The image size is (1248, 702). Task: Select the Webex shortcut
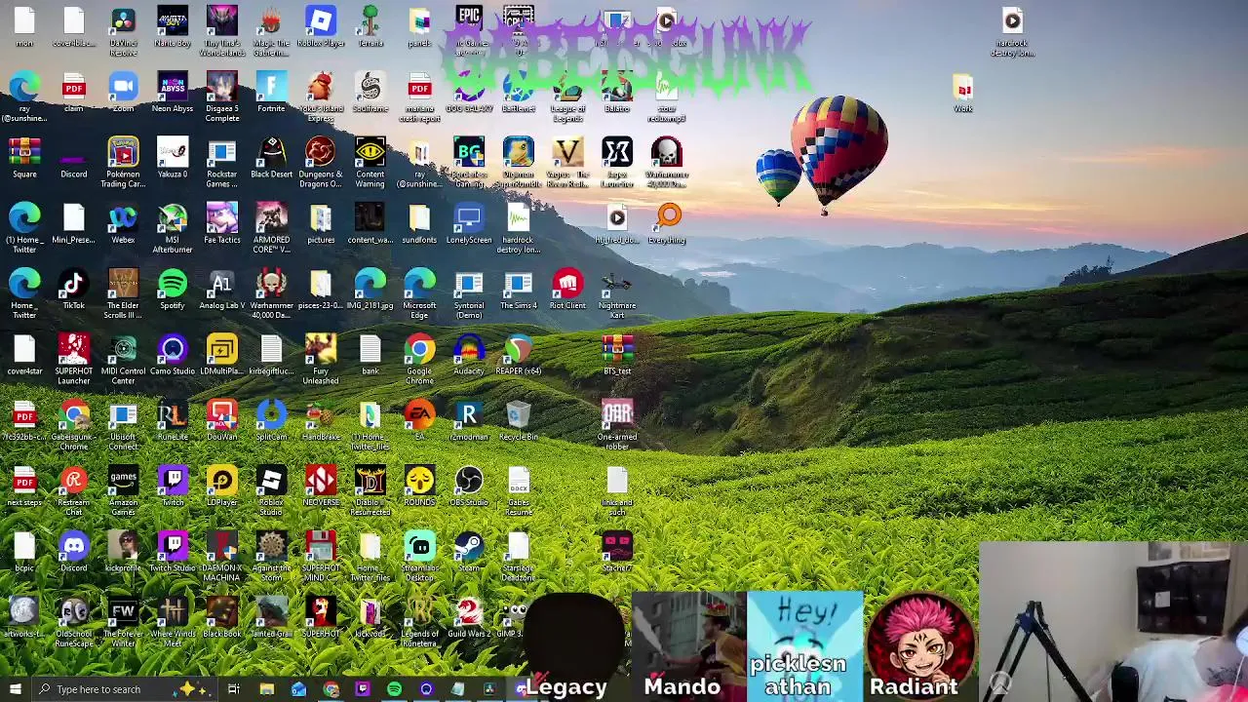pyautogui.click(x=123, y=223)
